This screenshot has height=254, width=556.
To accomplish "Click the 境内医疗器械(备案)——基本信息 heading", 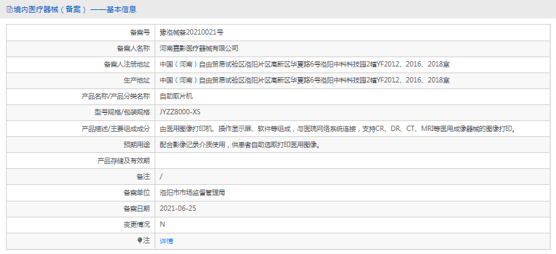I will tap(75, 10).
